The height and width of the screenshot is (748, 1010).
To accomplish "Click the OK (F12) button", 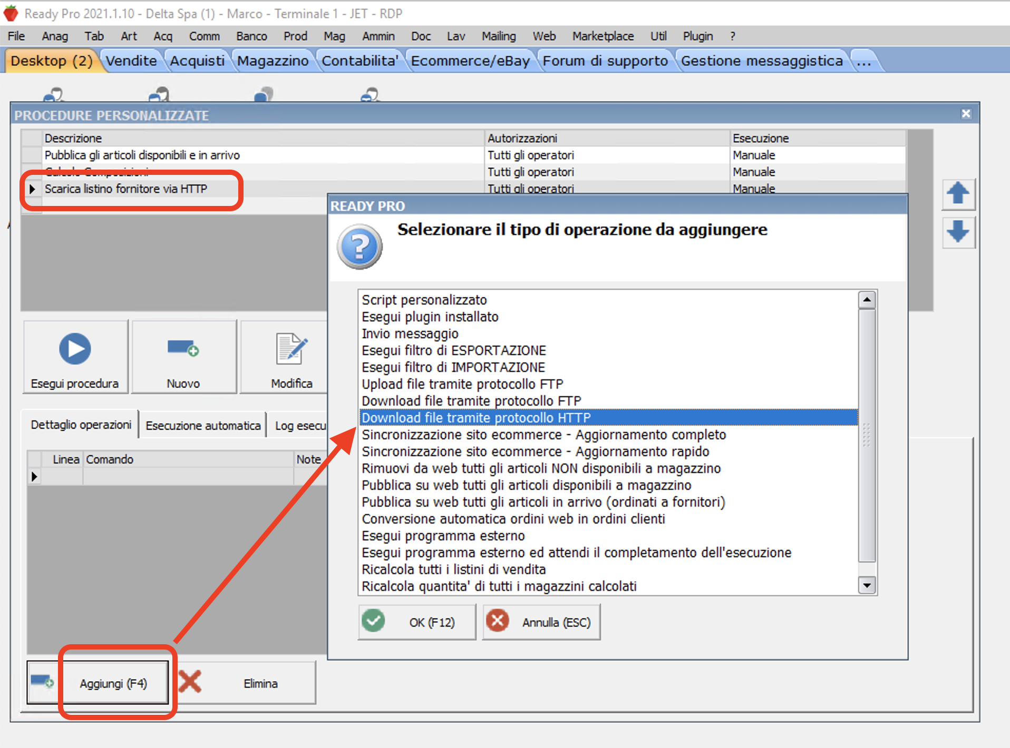I will click(x=417, y=622).
